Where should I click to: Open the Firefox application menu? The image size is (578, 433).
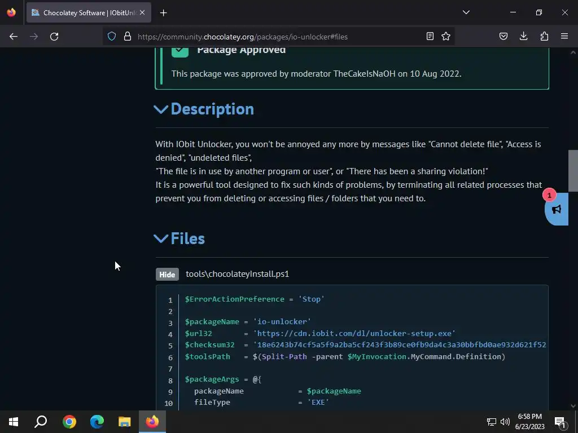point(564,36)
